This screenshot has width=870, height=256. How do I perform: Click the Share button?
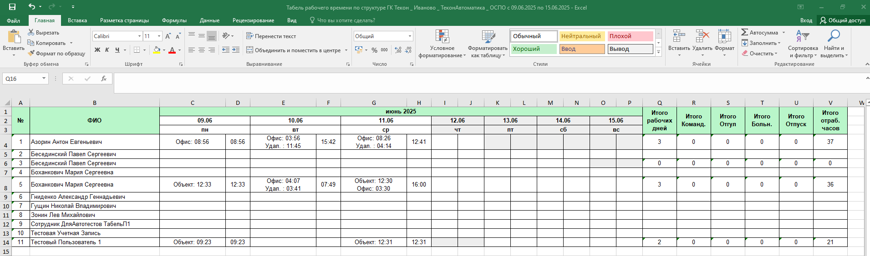pyautogui.click(x=842, y=20)
